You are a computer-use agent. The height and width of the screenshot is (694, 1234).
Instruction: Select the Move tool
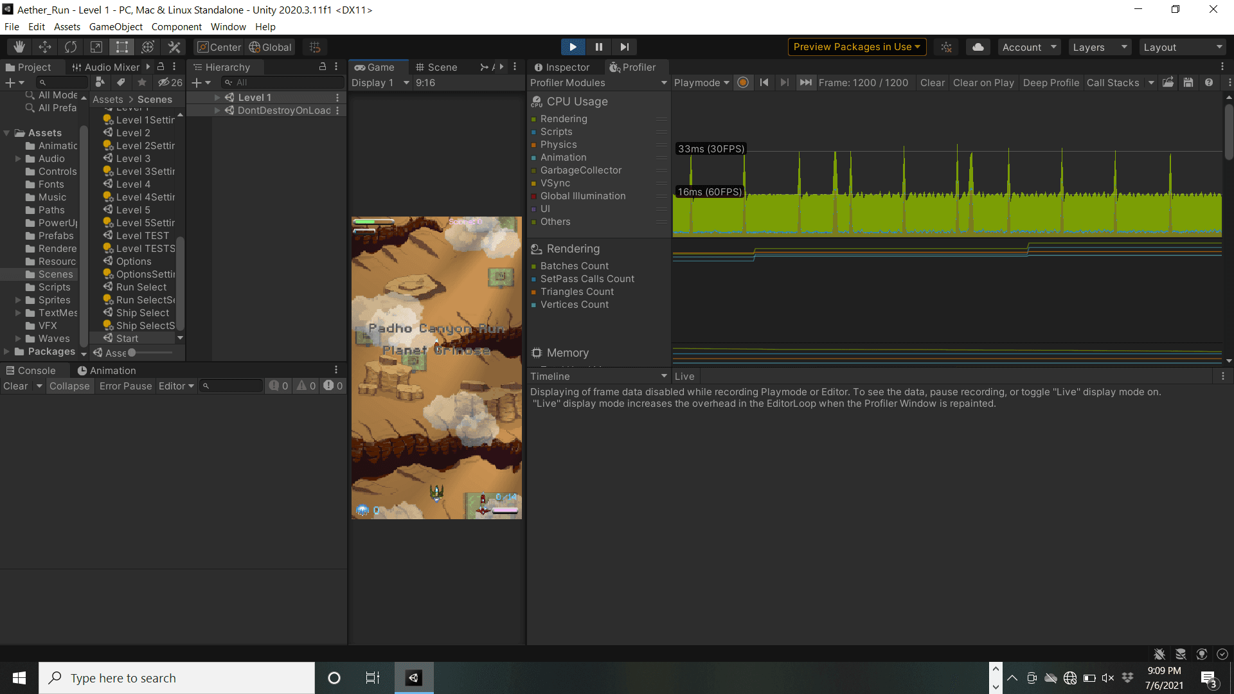pos(45,47)
